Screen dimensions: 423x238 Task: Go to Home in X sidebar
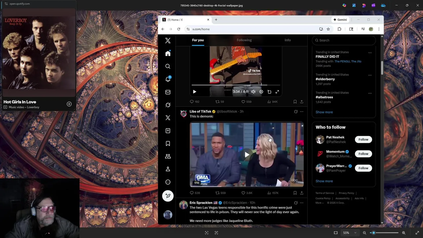coord(168,54)
